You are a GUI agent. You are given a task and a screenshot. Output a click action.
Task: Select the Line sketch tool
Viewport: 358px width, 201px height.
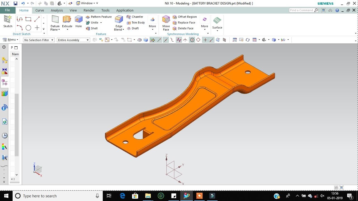pyautogui.click(x=37, y=19)
